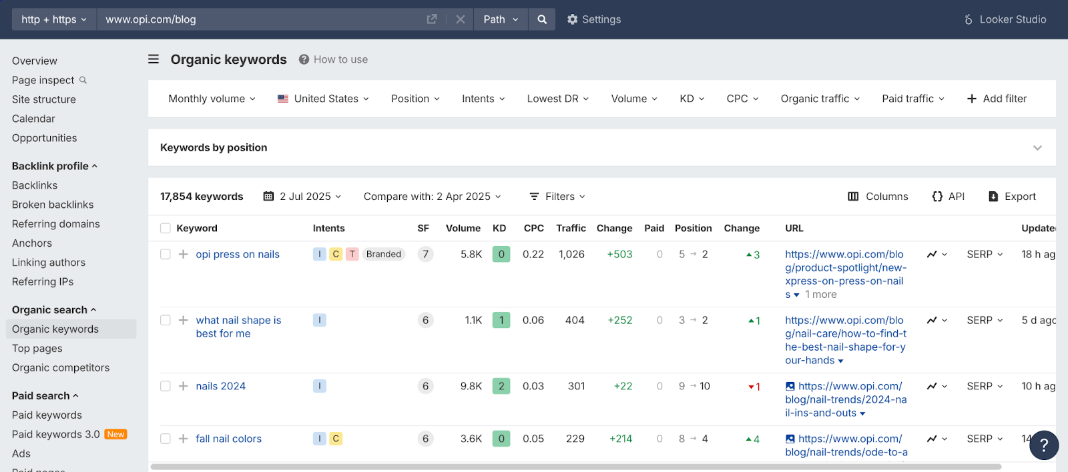Open the Intents filter dropdown
The height and width of the screenshot is (472, 1068).
point(483,99)
